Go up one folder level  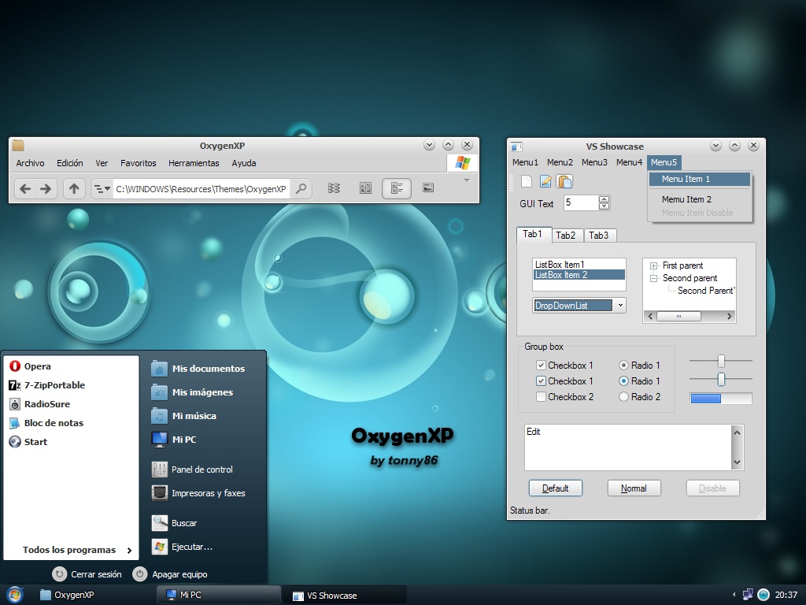[74, 189]
